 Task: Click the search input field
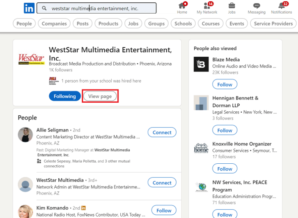(x=96, y=8)
